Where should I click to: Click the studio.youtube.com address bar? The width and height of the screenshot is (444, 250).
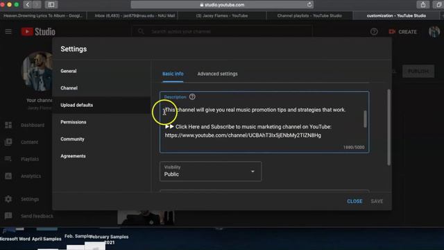pyautogui.click(x=222, y=5)
